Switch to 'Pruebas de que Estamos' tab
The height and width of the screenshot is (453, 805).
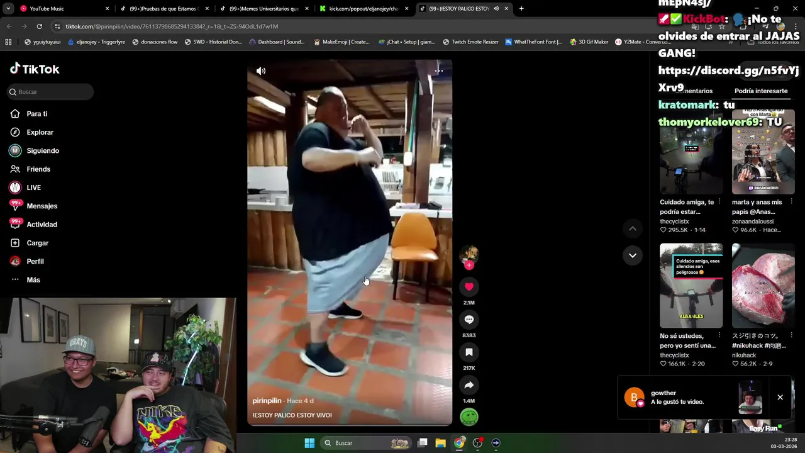[164, 9]
